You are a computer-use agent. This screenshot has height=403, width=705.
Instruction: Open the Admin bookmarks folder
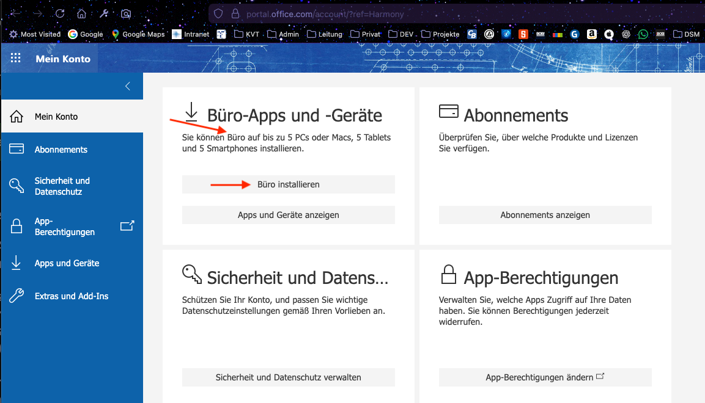coord(283,34)
